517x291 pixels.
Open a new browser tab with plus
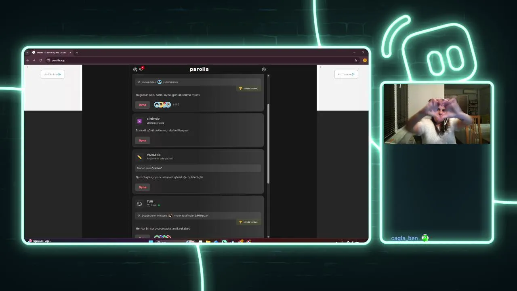pyautogui.click(x=77, y=52)
